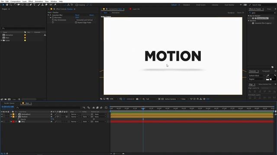Screen dimensions: 277x155
Task: Open the Animation menu
Action: coord(39,1)
